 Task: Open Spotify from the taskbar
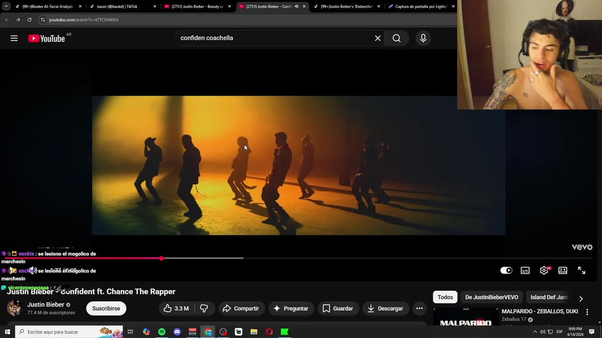162,332
